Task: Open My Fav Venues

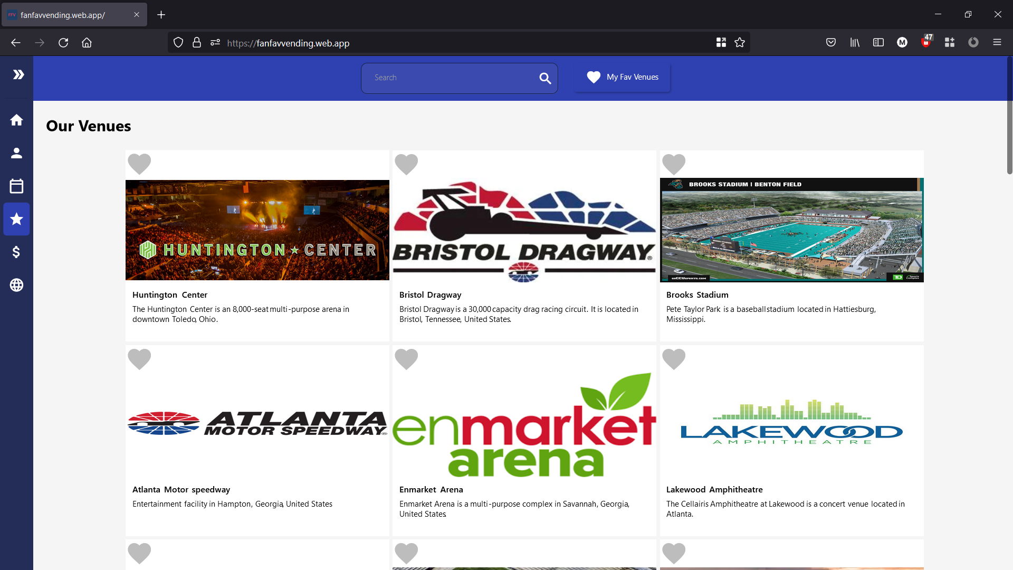Action: click(622, 77)
